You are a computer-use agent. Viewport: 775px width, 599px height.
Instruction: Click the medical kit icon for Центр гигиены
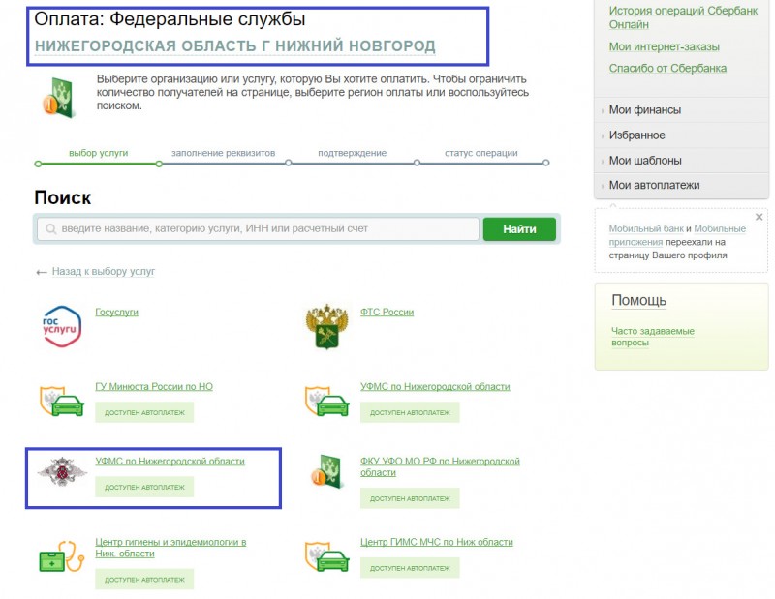coord(62,556)
